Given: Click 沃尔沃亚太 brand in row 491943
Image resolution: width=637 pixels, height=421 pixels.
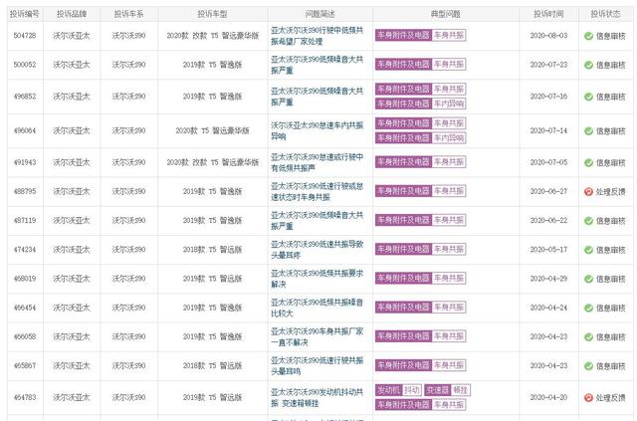Looking at the screenshot, I should [x=72, y=162].
